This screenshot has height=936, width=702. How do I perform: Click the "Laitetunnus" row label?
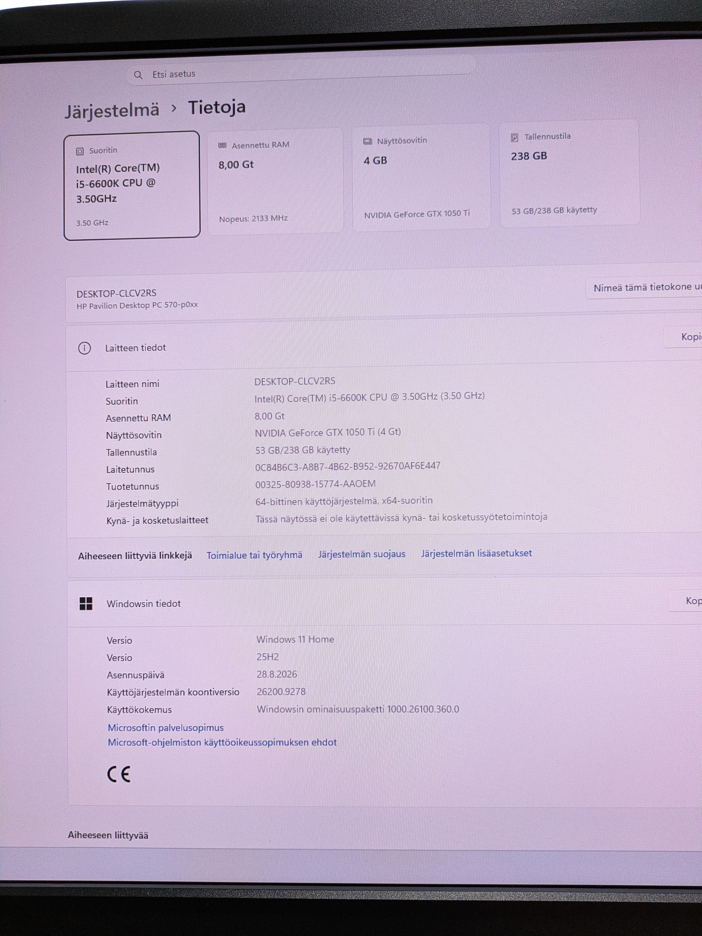[130, 469]
